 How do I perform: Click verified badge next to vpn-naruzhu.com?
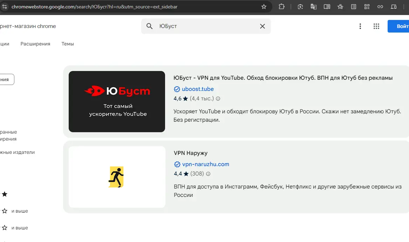(x=177, y=164)
